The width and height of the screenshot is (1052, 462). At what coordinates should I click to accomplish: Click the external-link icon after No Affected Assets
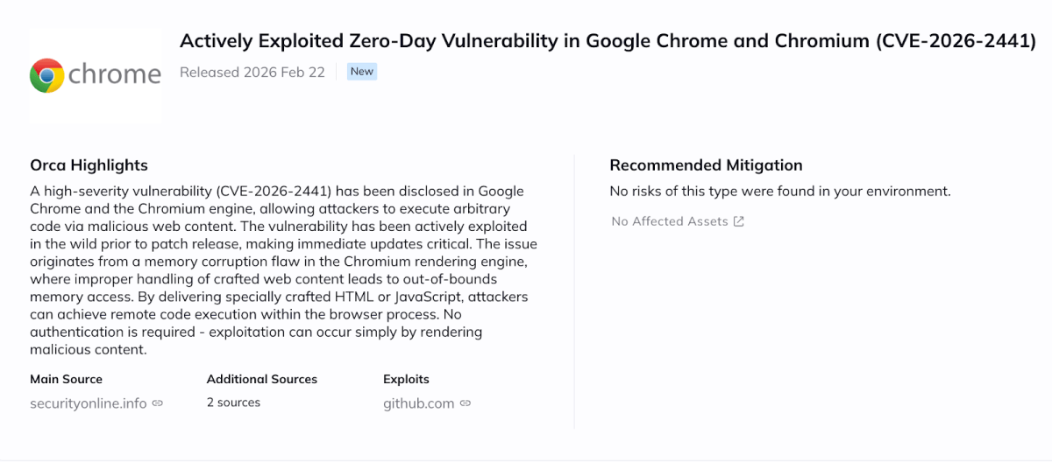tap(739, 221)
